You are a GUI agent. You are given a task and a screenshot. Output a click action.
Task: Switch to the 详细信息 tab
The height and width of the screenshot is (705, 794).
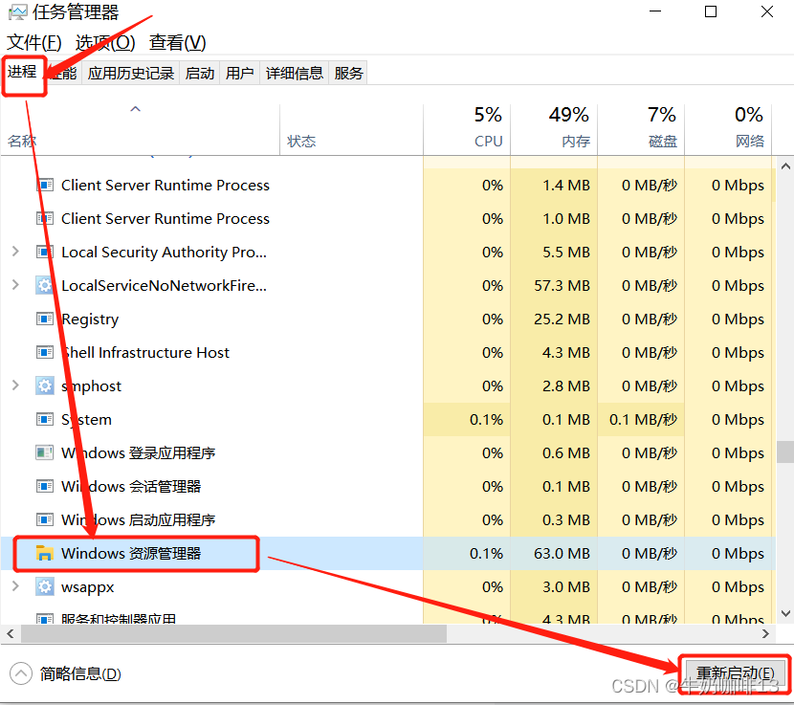click(x=295, y=74)
